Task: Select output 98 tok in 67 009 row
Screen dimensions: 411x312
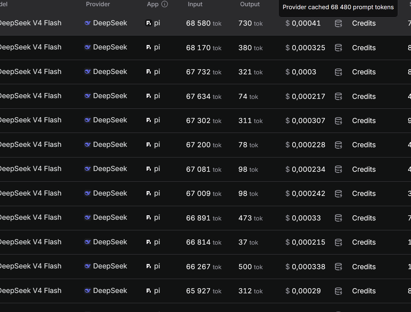Action: point(248,194)
